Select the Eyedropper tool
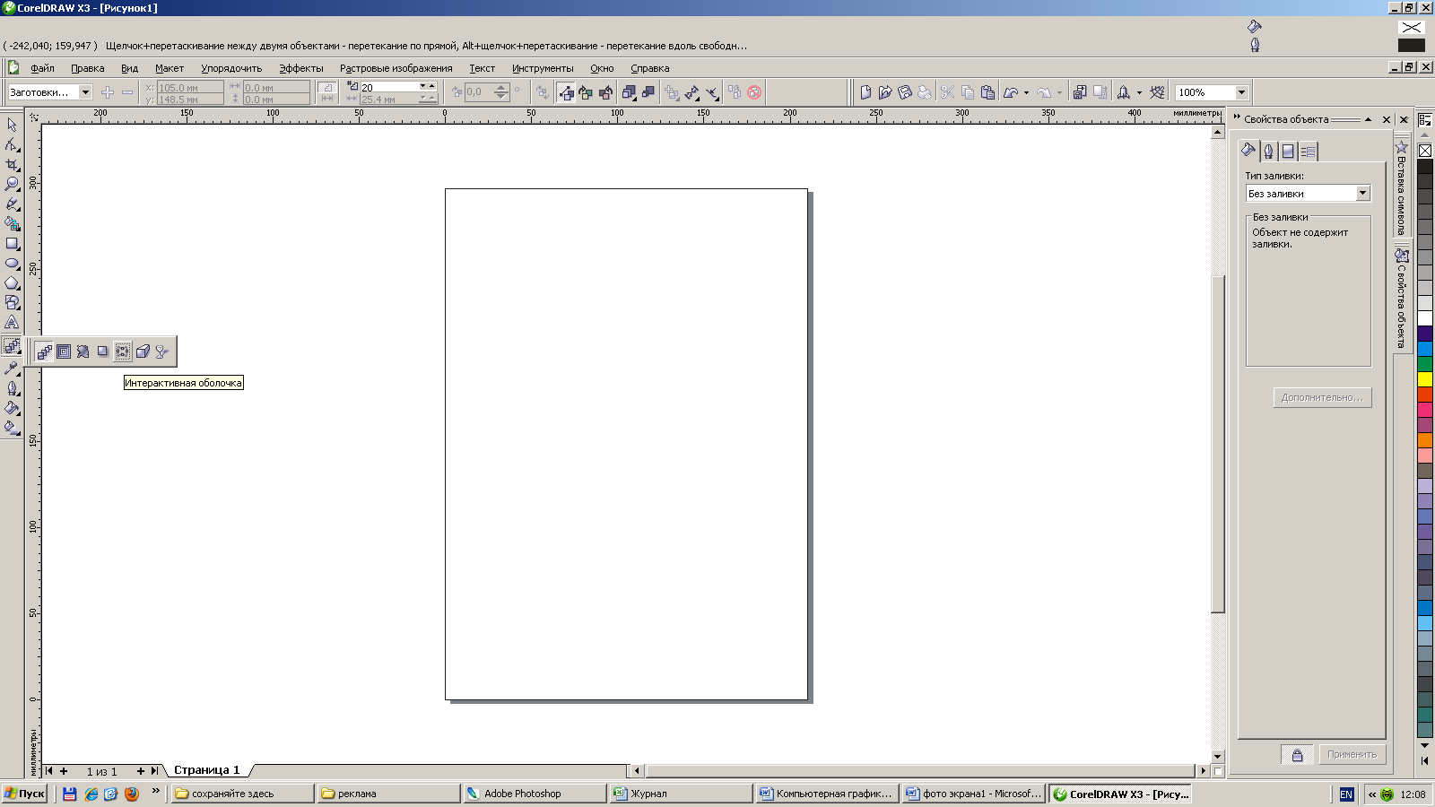1435x807 pixels. [12, 368]
